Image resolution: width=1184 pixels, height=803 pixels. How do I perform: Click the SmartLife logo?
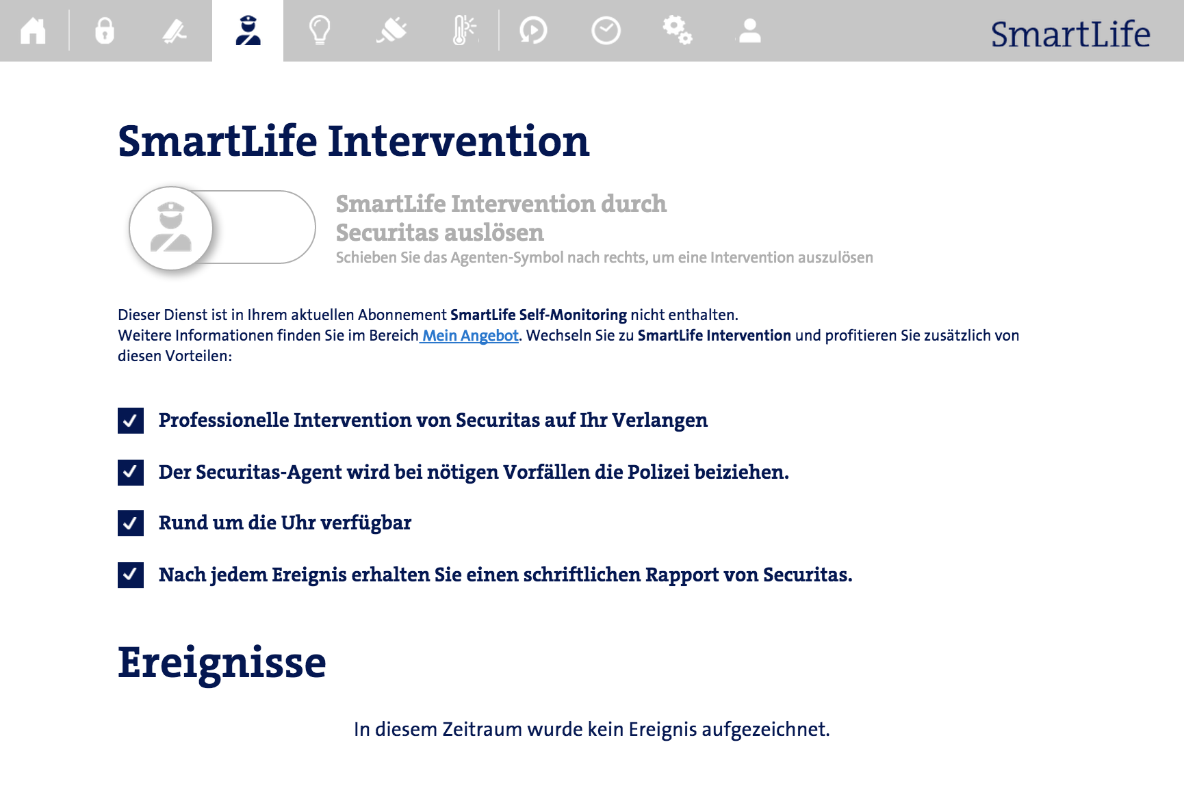(1070, 34)
